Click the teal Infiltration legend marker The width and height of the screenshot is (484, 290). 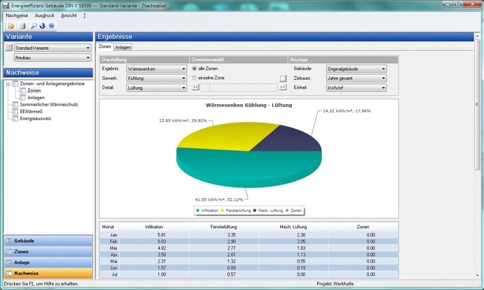pyautogui.click(x=198, y=210)
